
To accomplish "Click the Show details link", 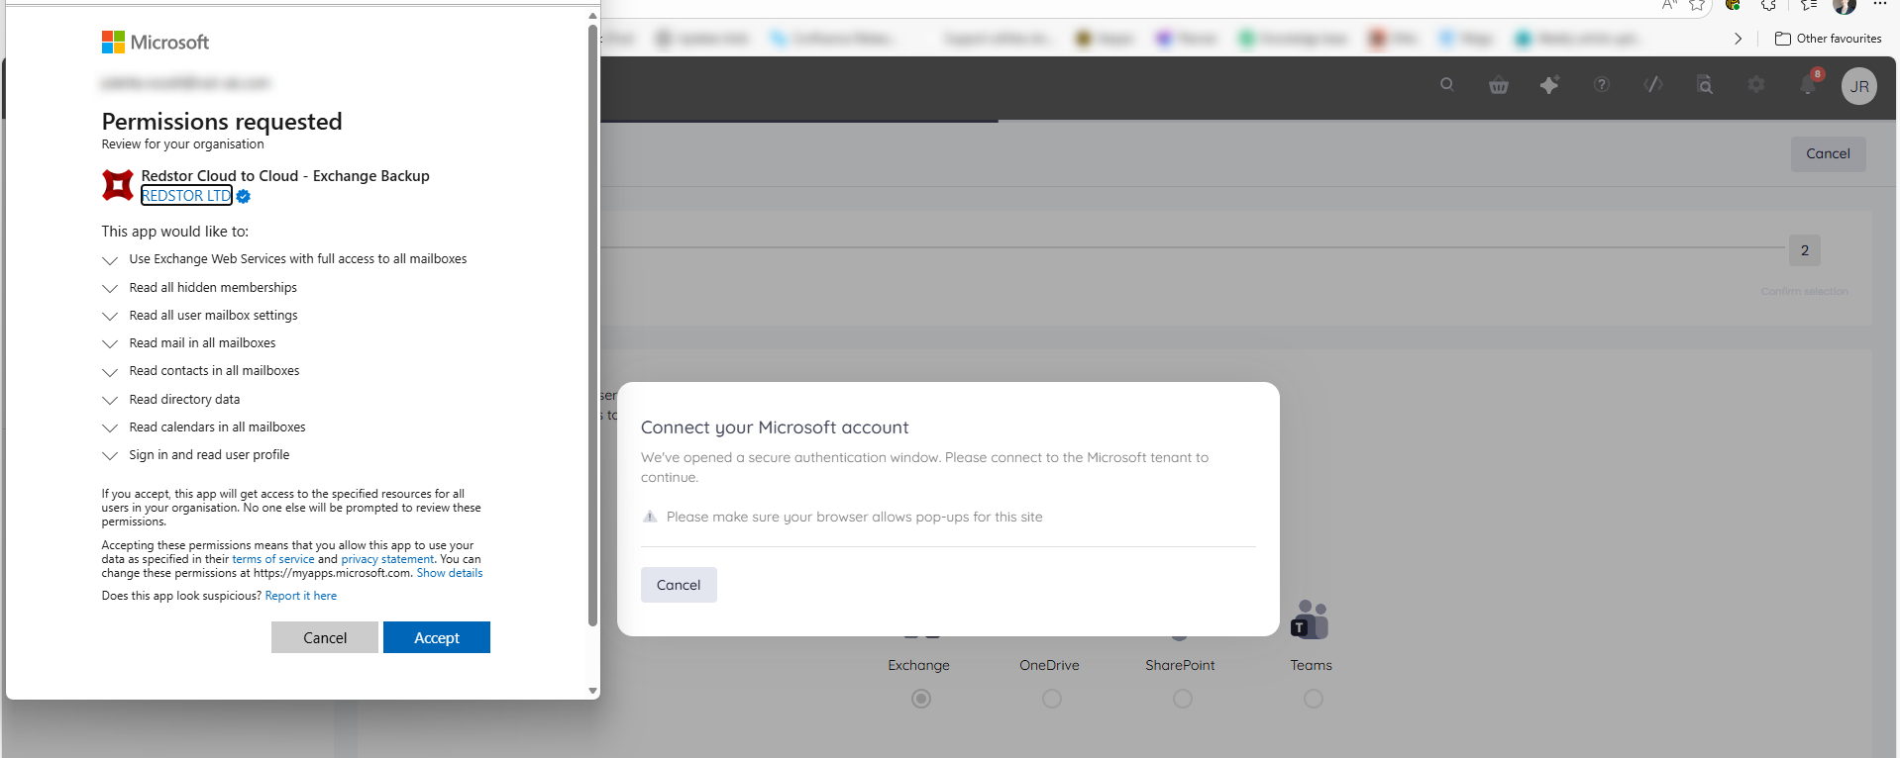I will (x=450, y=573).
